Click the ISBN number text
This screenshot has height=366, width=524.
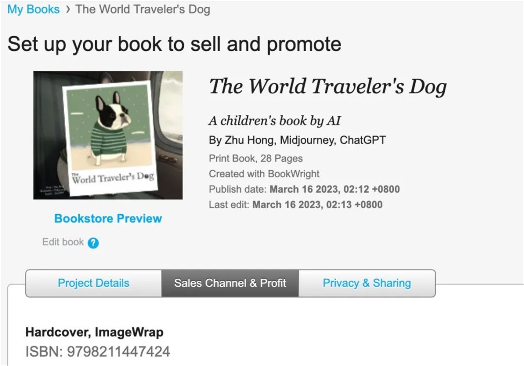[98, 352]
